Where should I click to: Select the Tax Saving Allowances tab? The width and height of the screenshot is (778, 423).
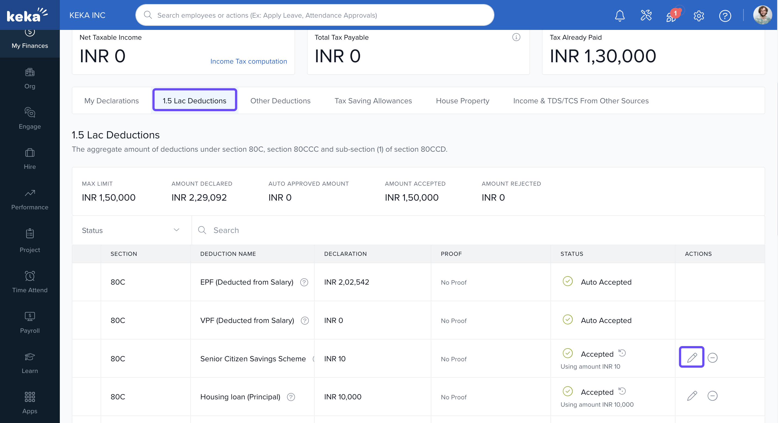point(373,101)
